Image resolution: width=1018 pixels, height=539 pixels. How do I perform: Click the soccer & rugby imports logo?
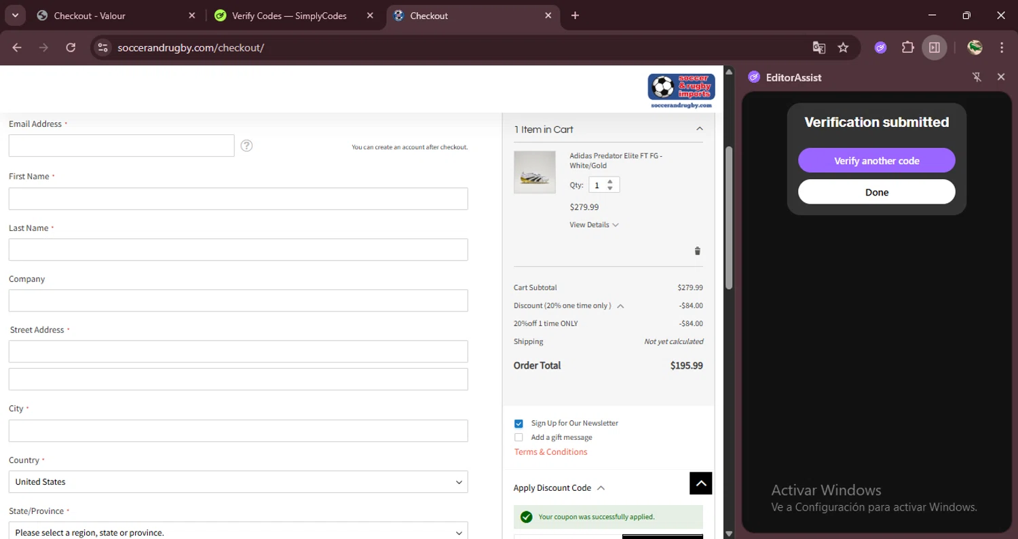(681, 91)
